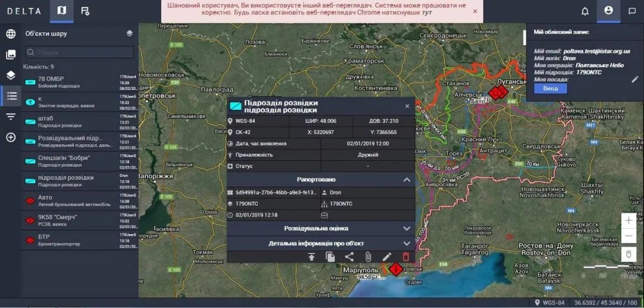Click the map zoom in plus button

(x=628, y=220)
